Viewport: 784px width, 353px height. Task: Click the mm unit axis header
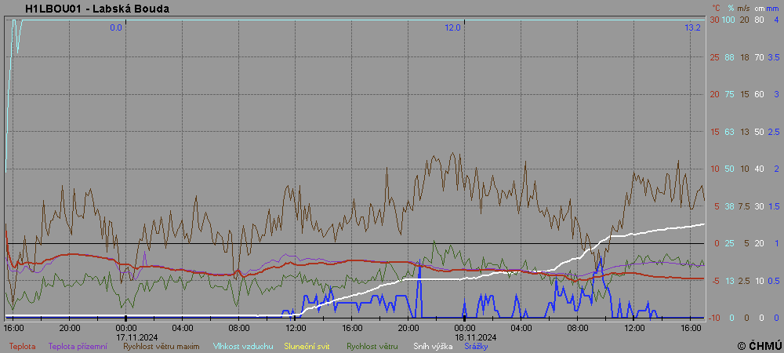(x=772, y=8)
